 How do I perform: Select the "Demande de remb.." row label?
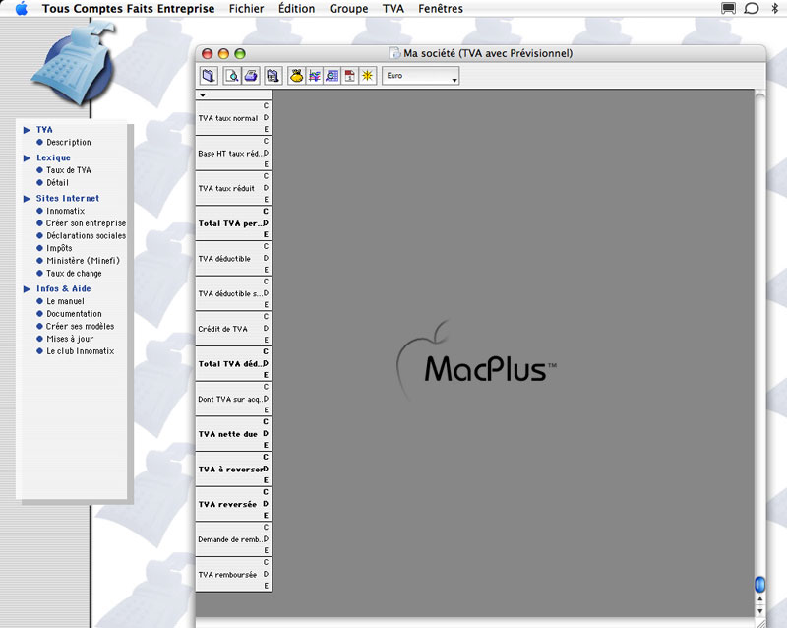tap(230, 540)
